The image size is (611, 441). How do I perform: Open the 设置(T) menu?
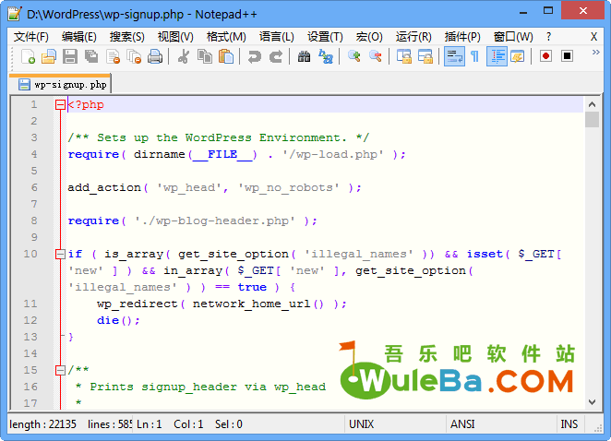[x=325, y=37]
